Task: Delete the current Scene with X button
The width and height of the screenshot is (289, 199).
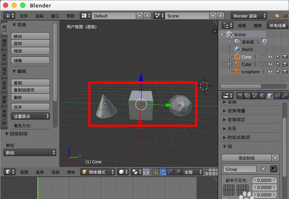Action: (220, 16)
